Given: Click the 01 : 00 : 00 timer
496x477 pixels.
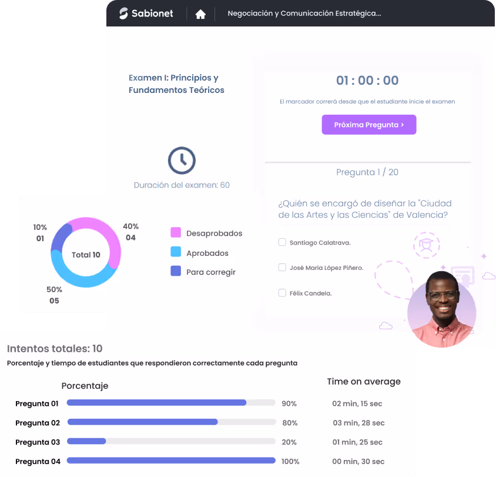Looking at the screenshot, I should (367, 81).
